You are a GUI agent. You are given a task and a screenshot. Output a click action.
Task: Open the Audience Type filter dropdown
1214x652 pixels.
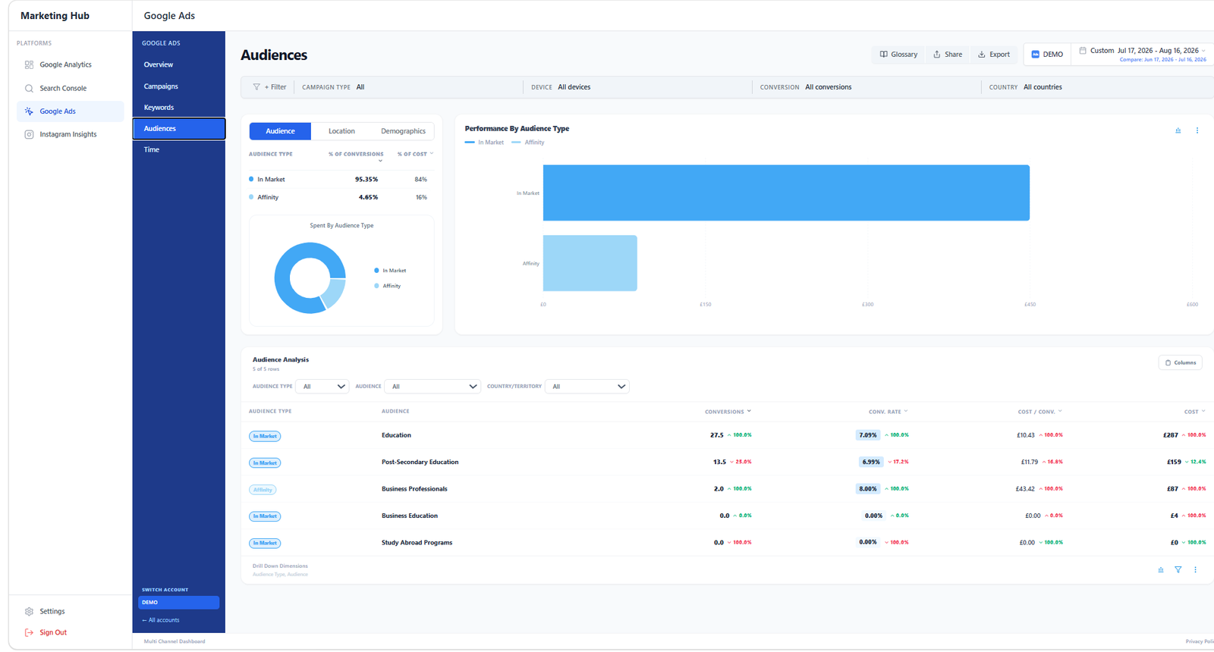(322, 387)
